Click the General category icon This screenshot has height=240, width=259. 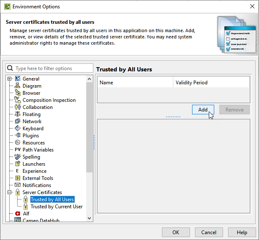click(x=18, y=78)
